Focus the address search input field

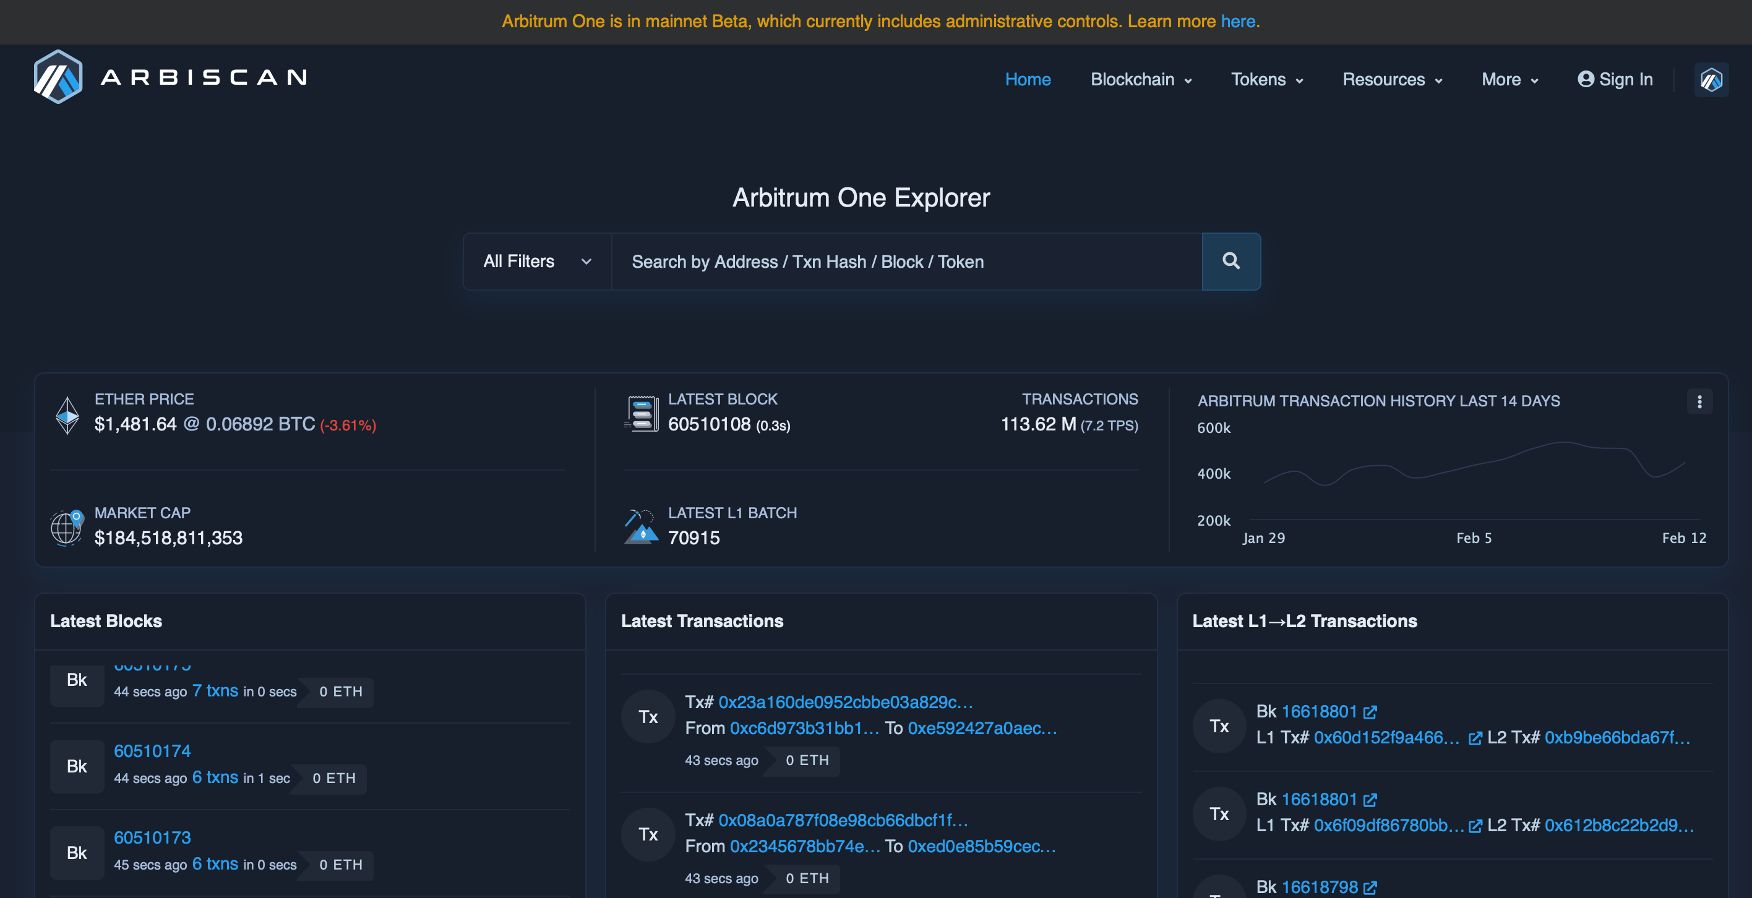(906, 261)
